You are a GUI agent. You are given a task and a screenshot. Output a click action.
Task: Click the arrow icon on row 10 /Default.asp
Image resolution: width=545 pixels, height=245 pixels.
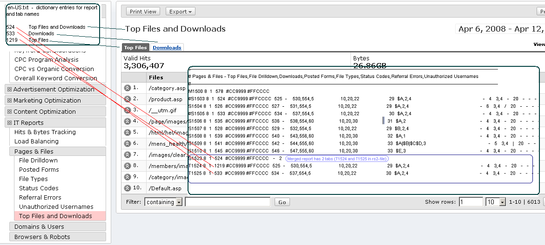click(x=127, y=188)
